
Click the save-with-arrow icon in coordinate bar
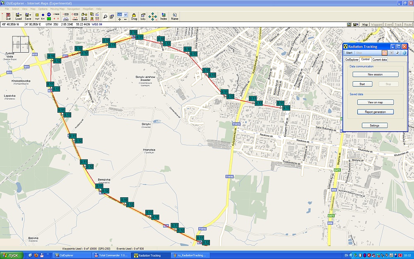(356, 24)
